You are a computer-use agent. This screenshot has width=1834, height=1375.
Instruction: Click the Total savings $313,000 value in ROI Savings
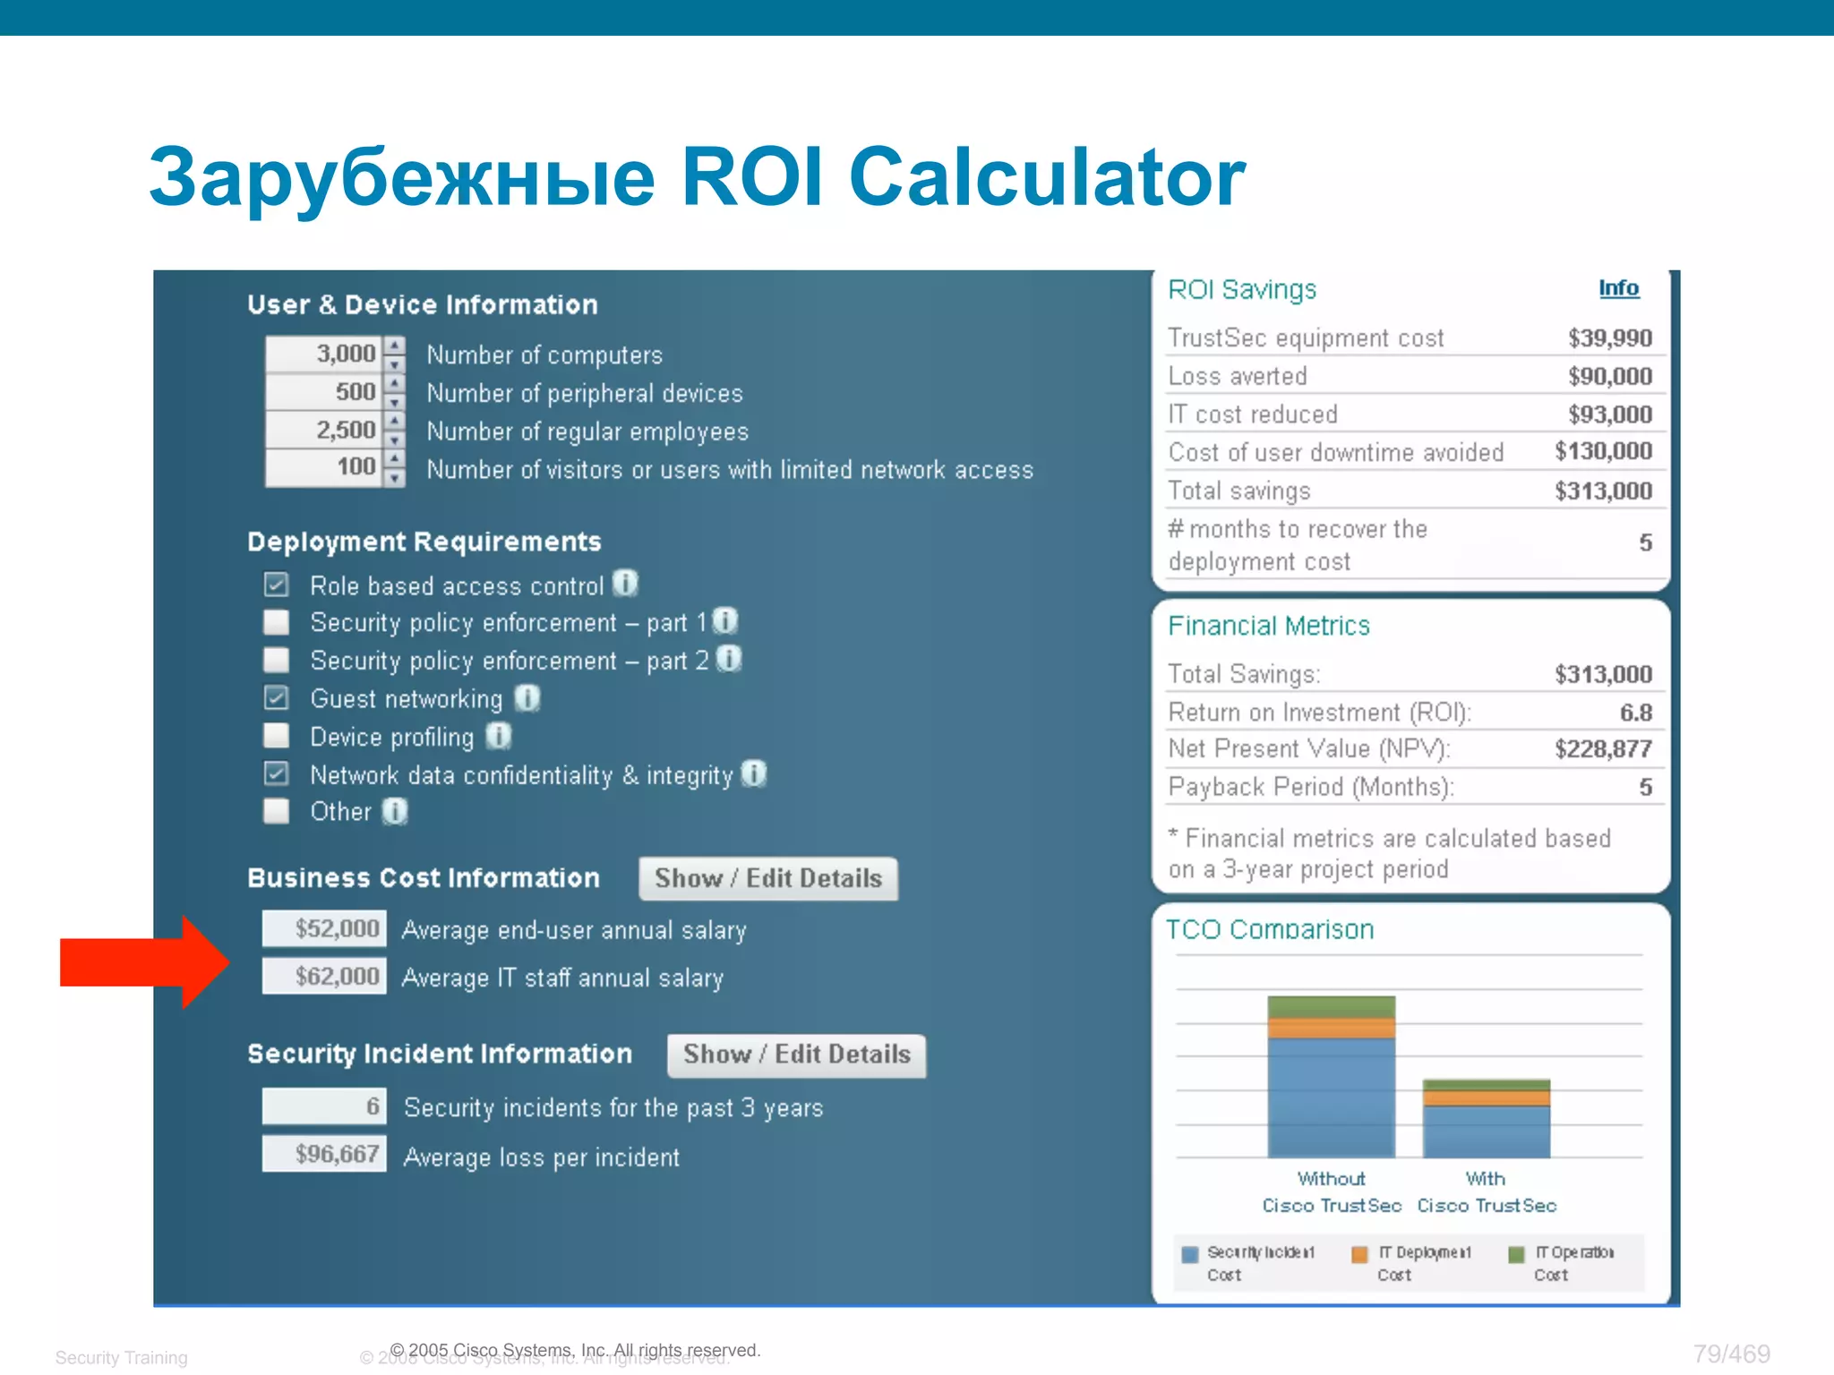point(1604,491)
